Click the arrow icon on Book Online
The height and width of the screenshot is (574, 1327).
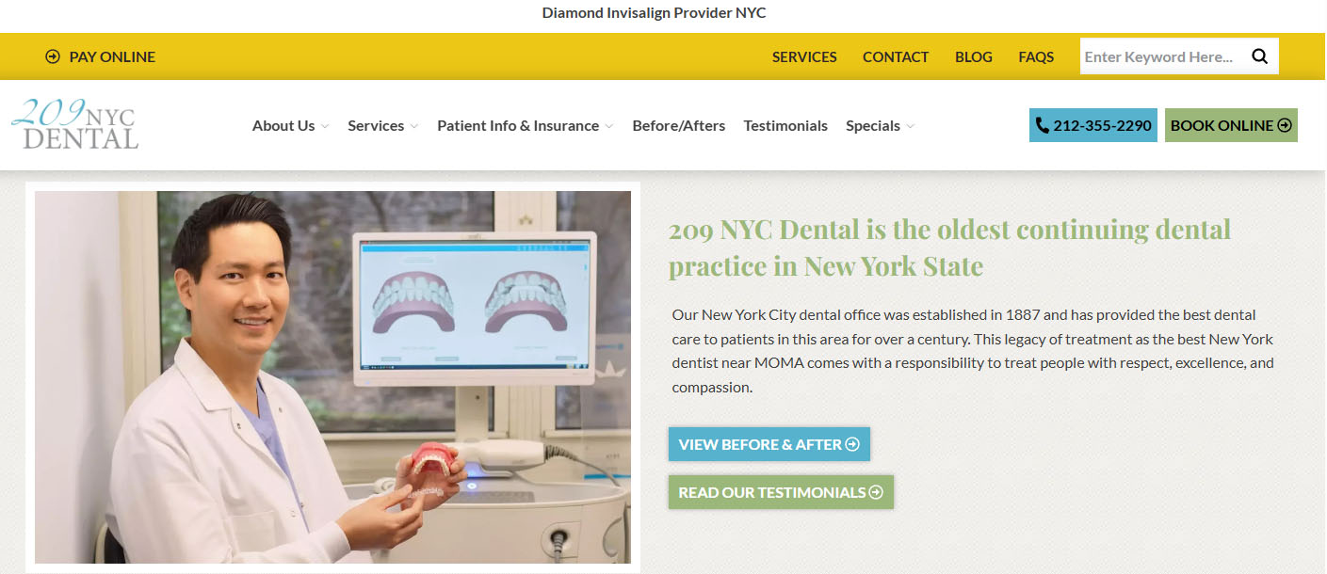click(1285, 125)
